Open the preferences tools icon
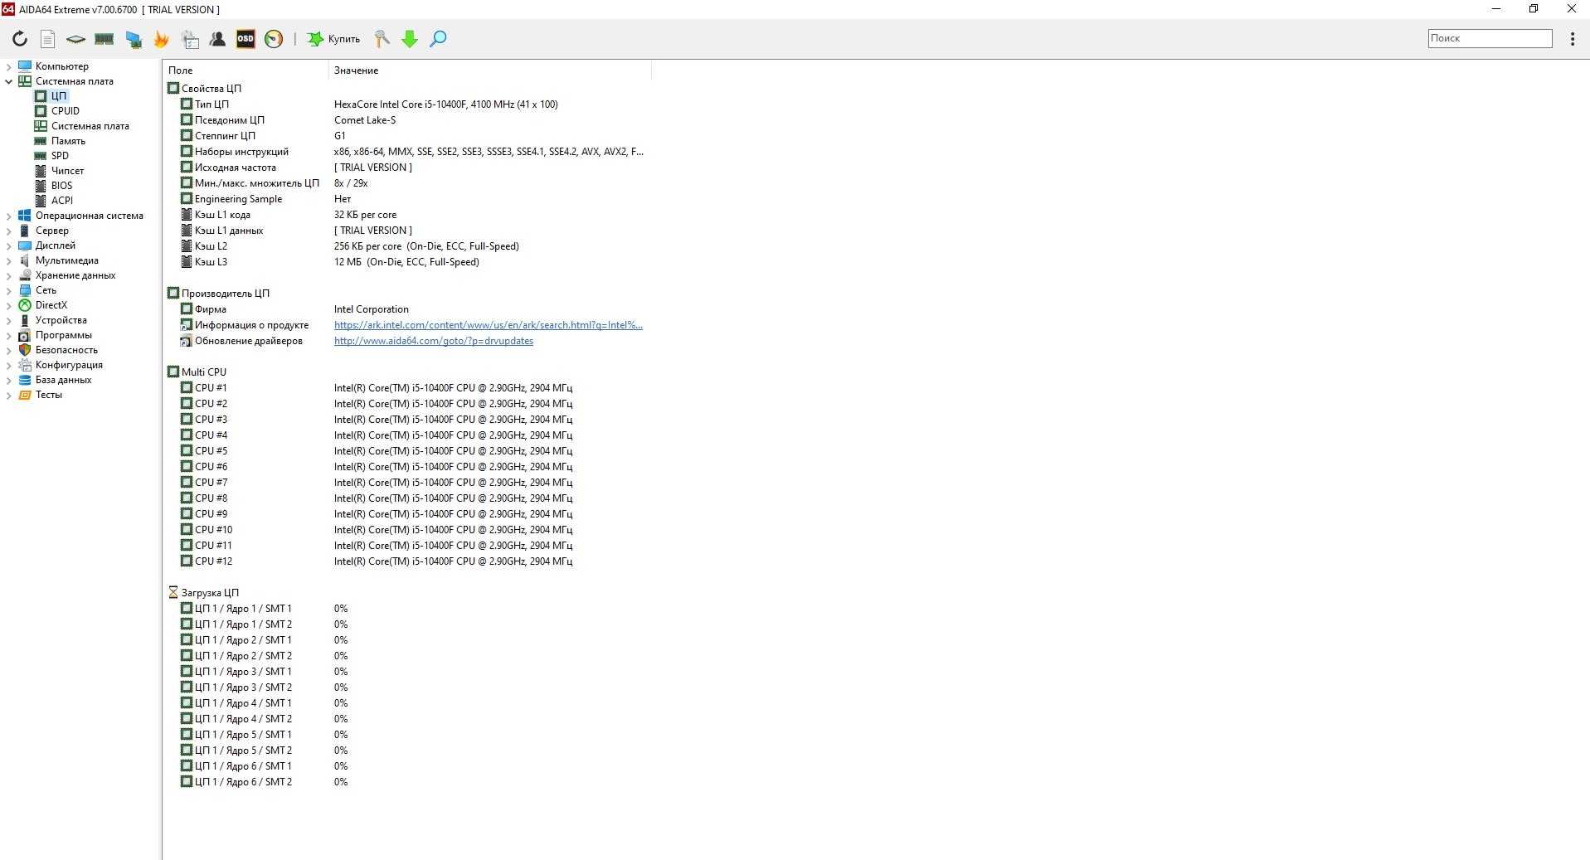Viewport: 1590px width, 860px height. [x=382, y=39]
